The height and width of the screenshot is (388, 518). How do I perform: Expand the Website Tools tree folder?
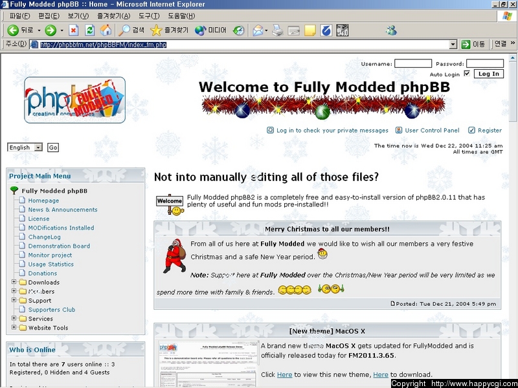click(x=14, y=327)
